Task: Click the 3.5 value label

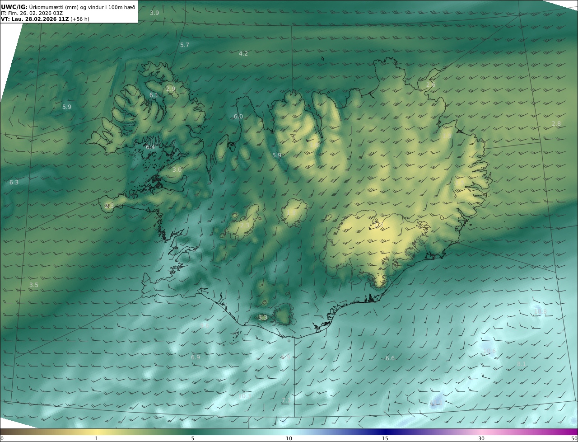Action: [34, 285]
